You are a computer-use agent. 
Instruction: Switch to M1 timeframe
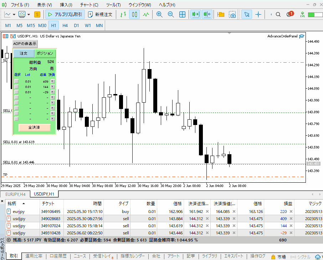pos(8,26)
